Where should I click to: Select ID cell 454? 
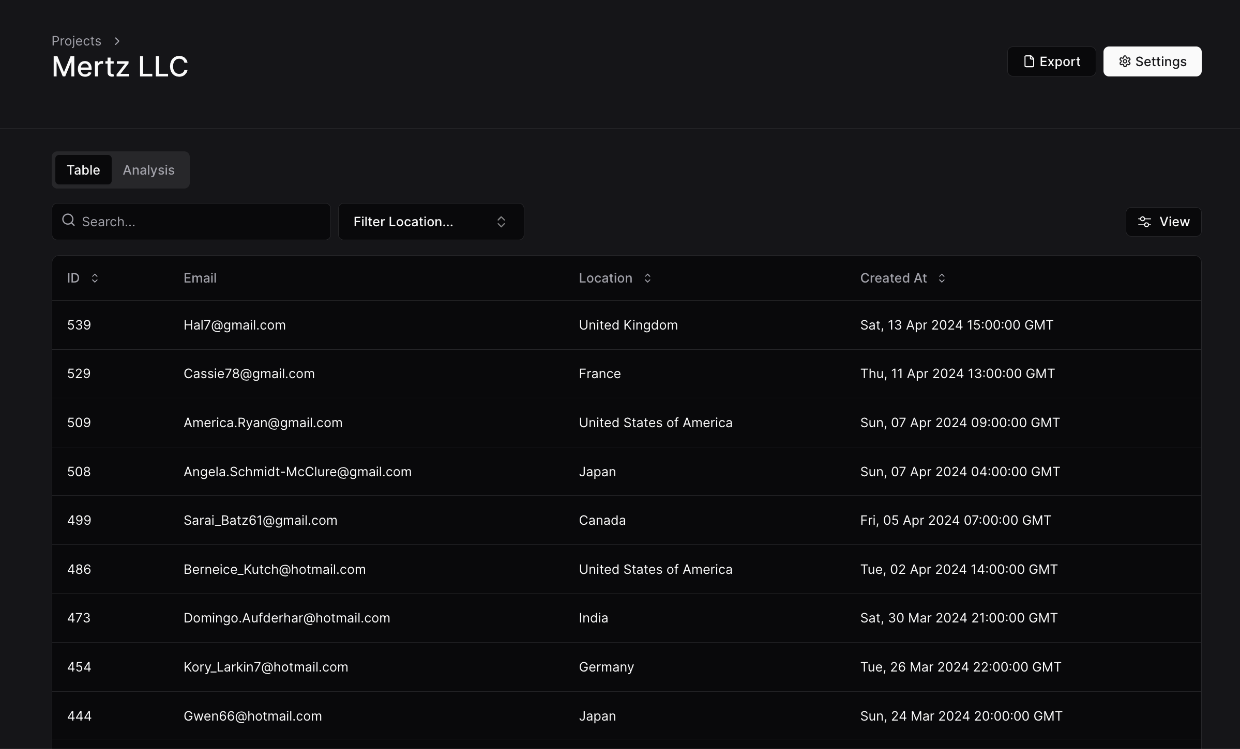(79, 667)
